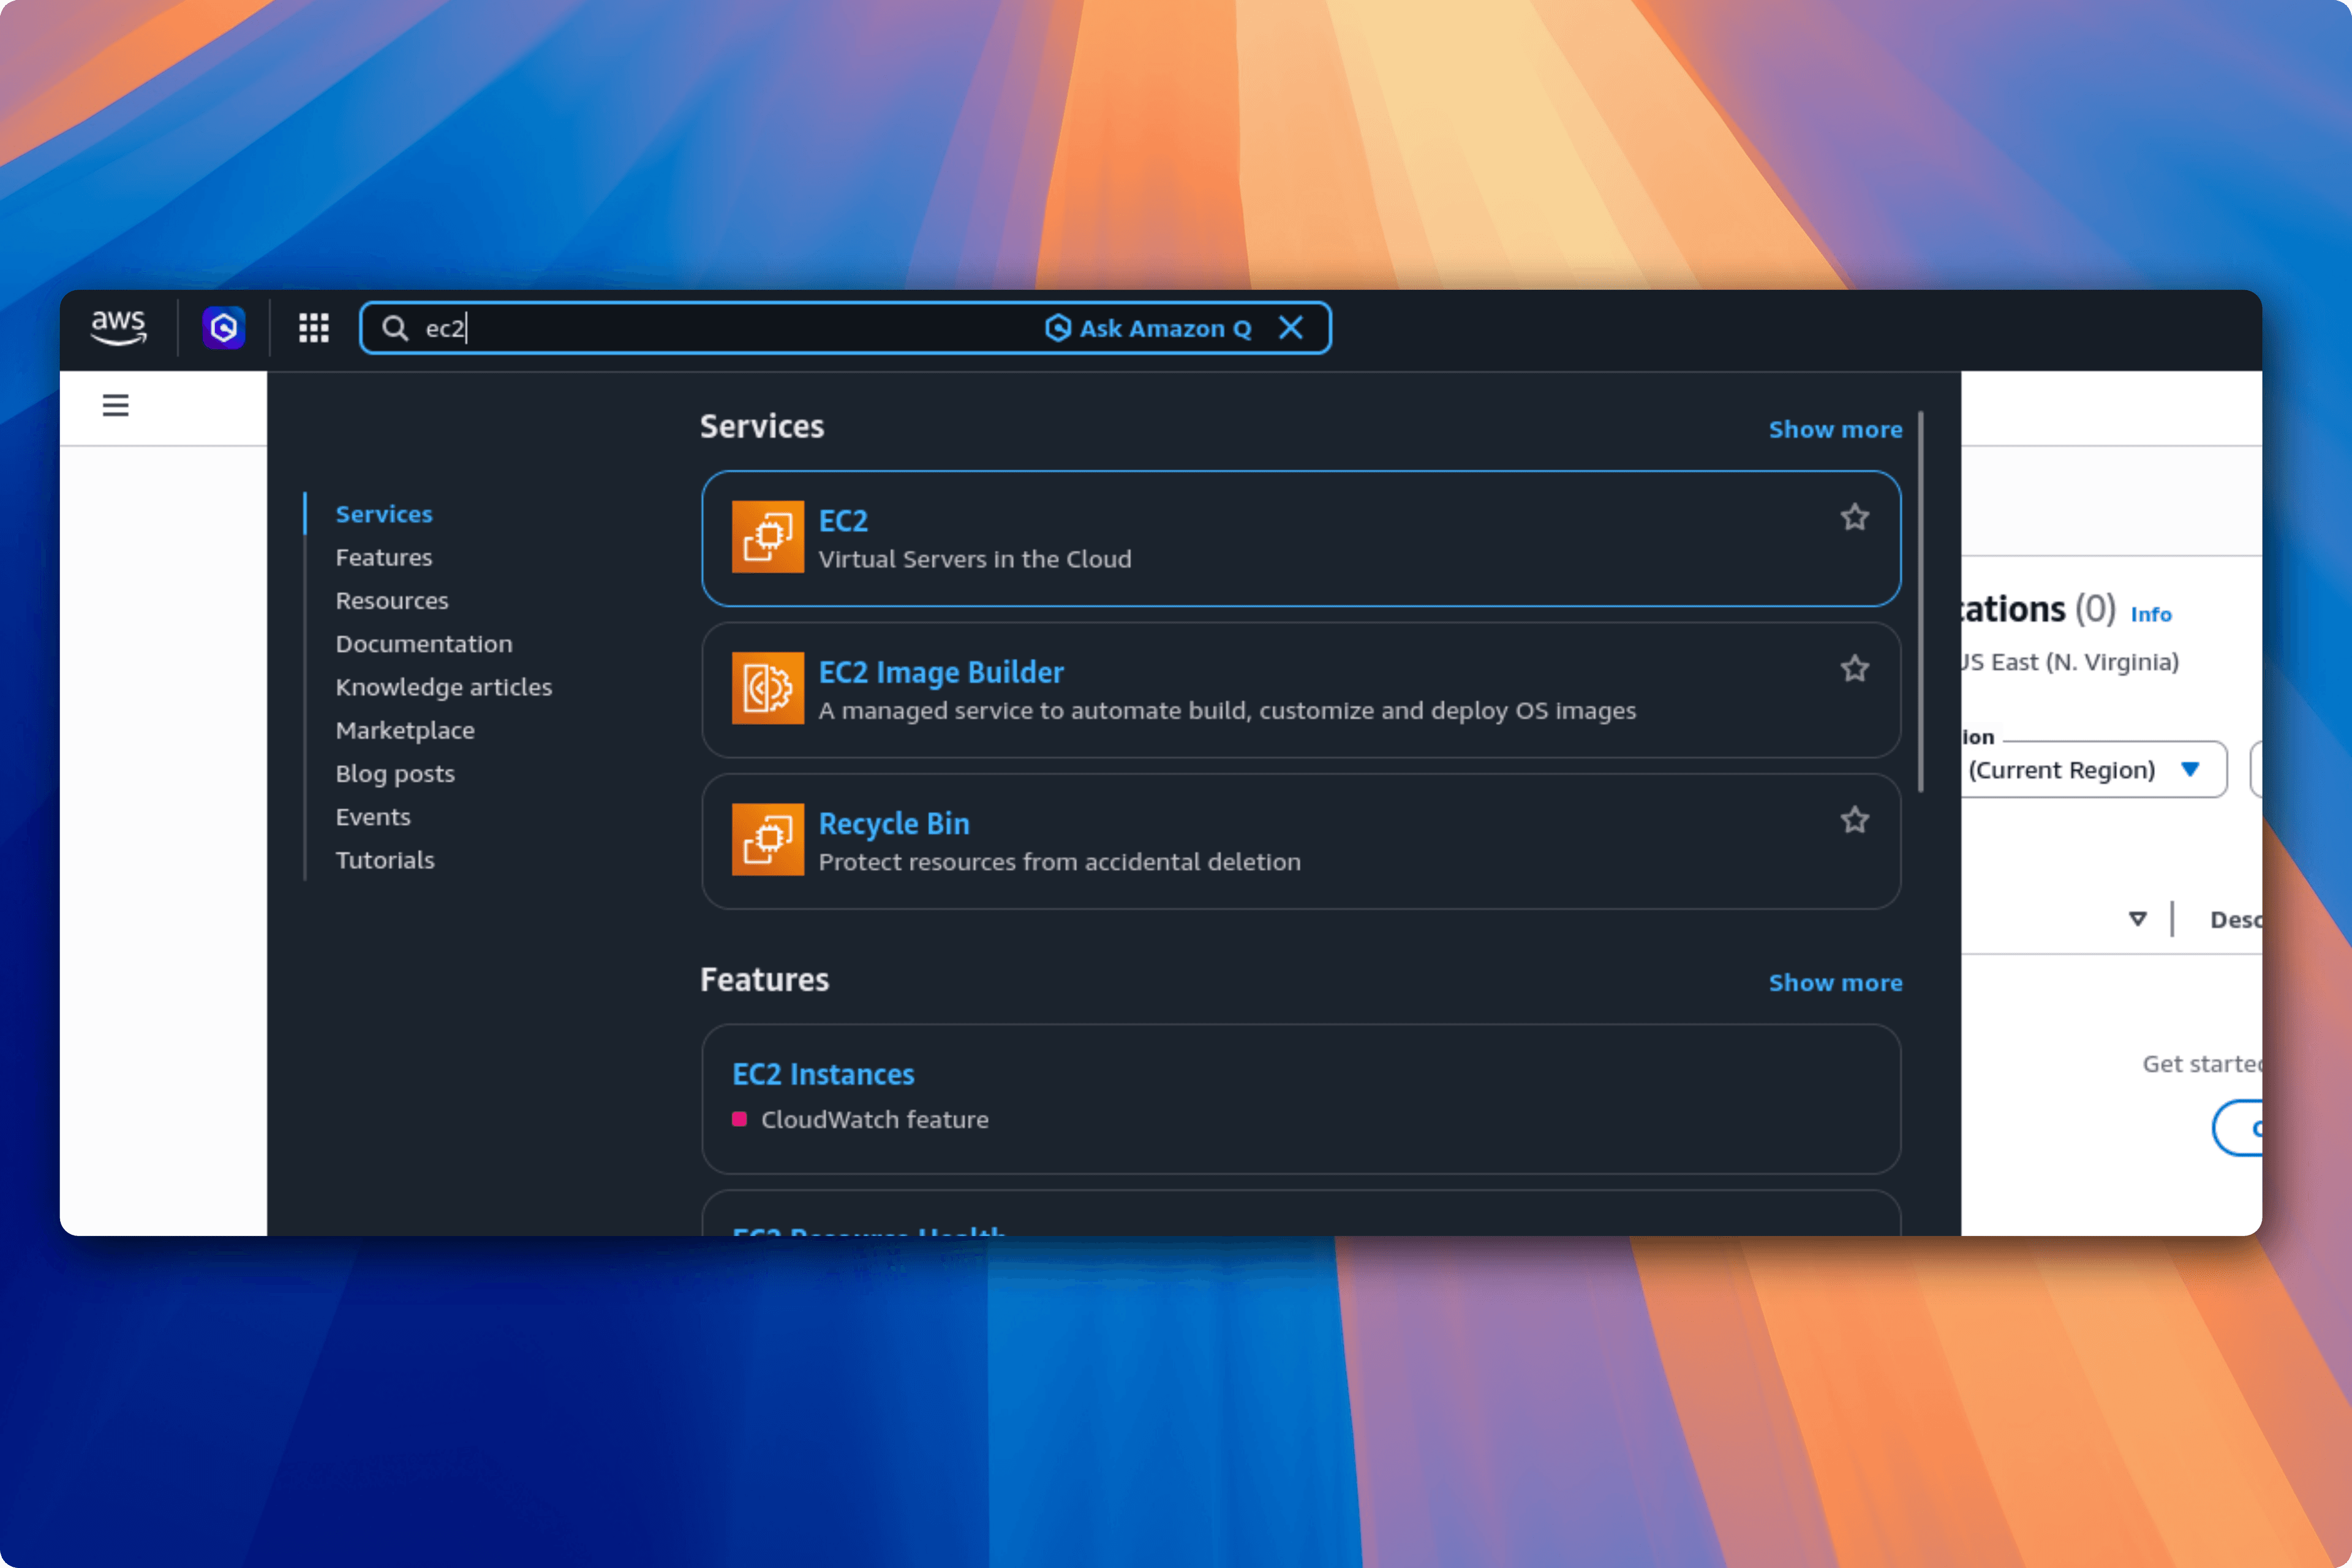Favorite EC2 Image Builder with its star
Viewport: 2352px width, 1568px height.
(1855, 668)
